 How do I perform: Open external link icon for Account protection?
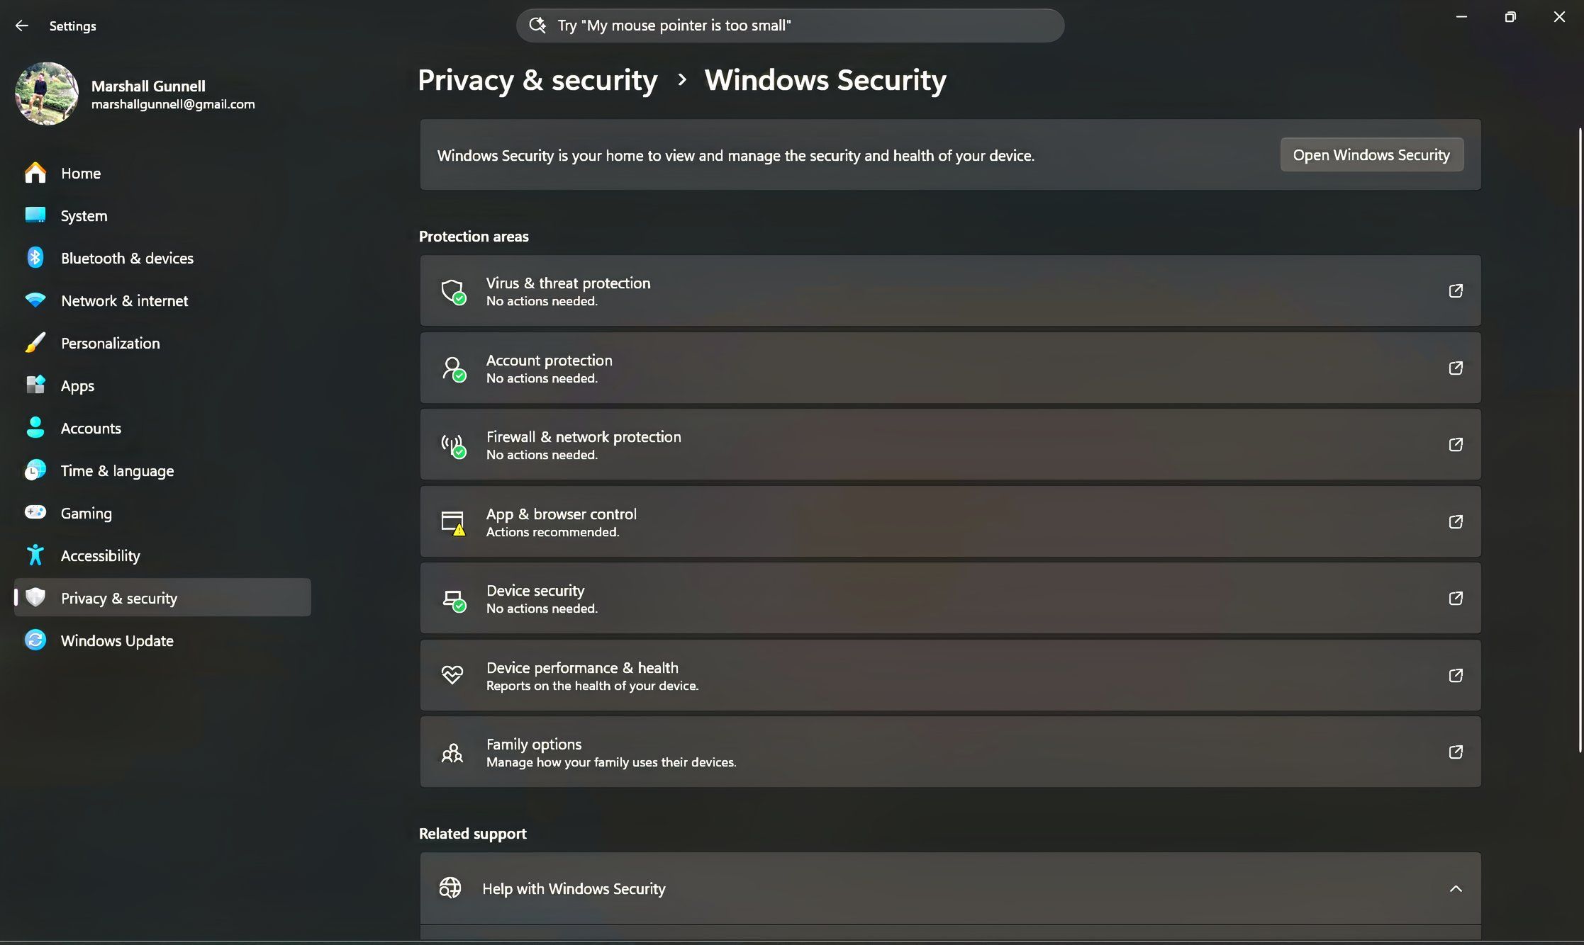point(1456,368)
